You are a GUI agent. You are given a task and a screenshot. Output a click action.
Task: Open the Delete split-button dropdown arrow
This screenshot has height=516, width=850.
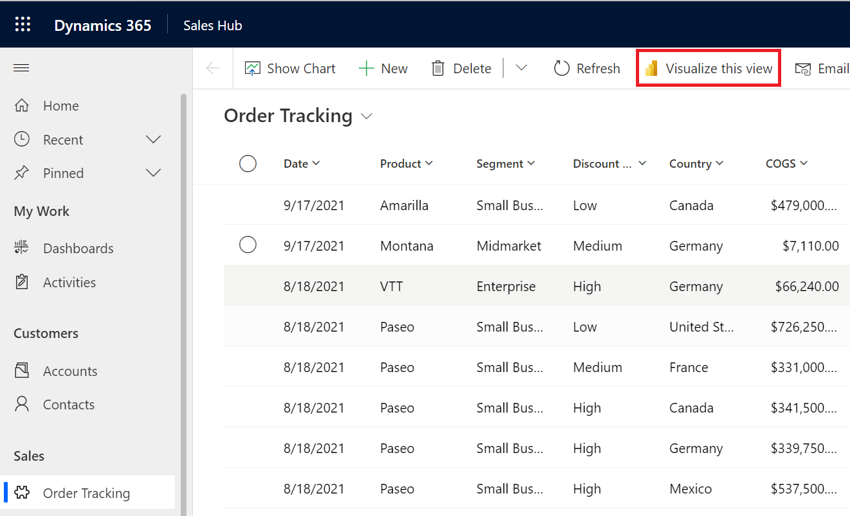click(x=521, y=68)
